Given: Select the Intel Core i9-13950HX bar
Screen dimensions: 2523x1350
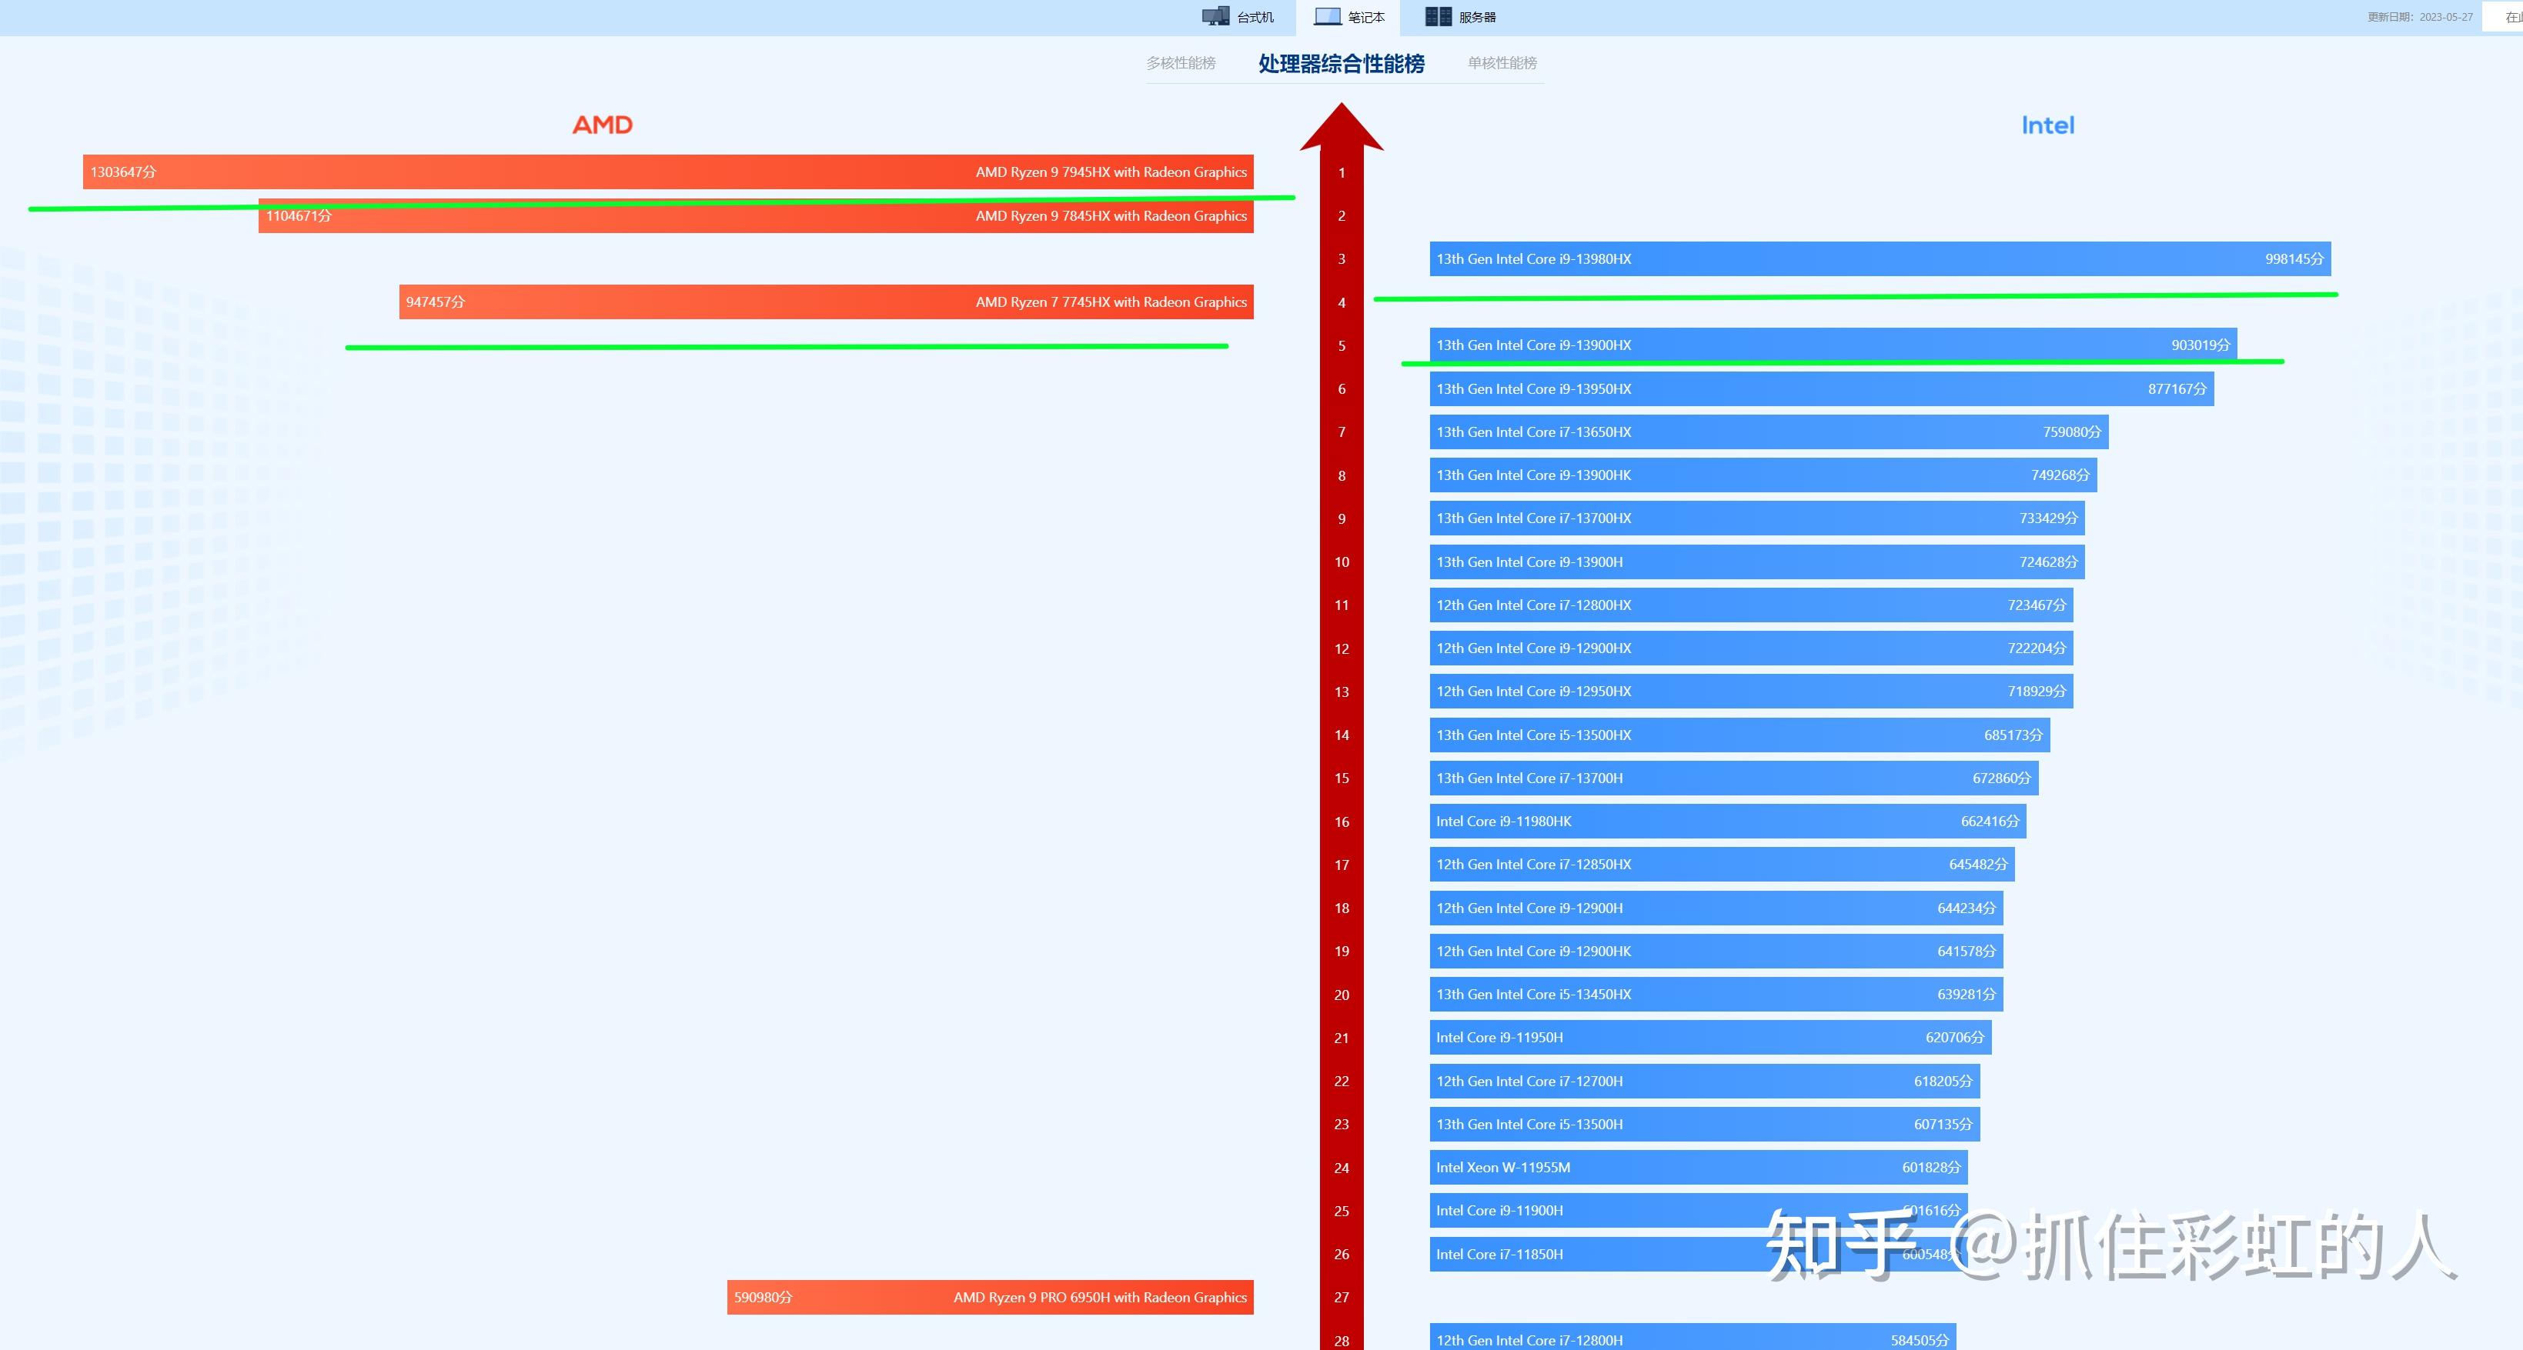Looking at the screenshot, I should coord(1822,388).
